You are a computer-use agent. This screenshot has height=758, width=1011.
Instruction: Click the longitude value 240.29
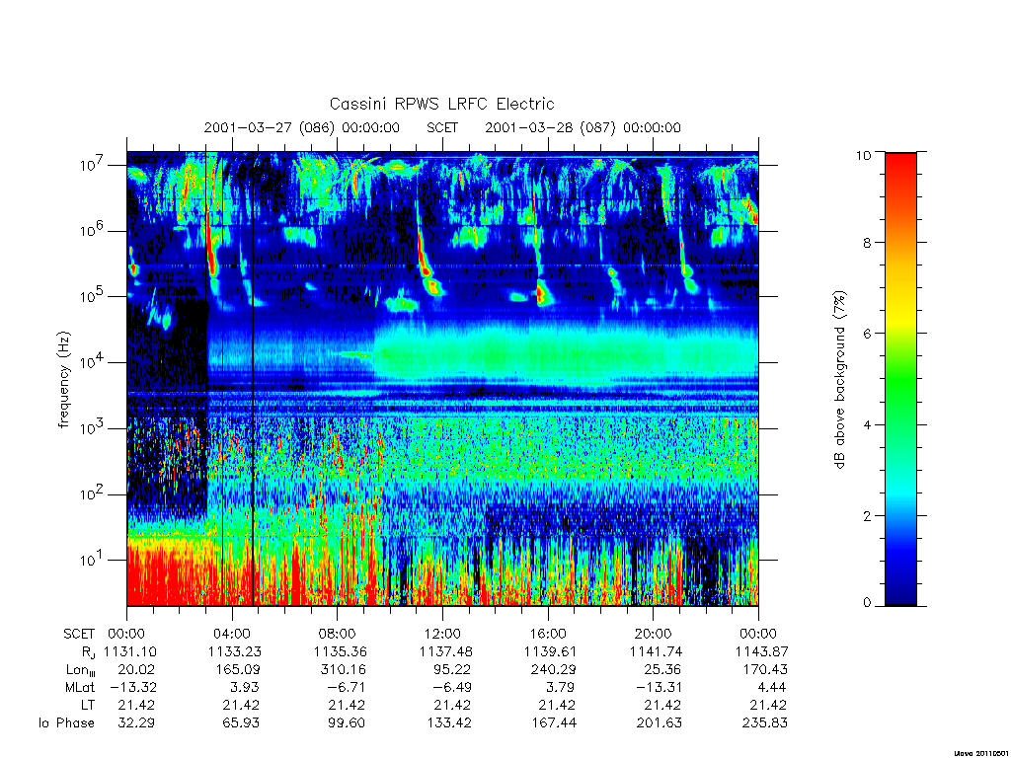[553, 669]
